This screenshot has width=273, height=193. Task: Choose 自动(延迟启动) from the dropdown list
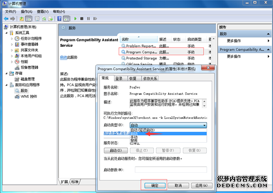168,130
